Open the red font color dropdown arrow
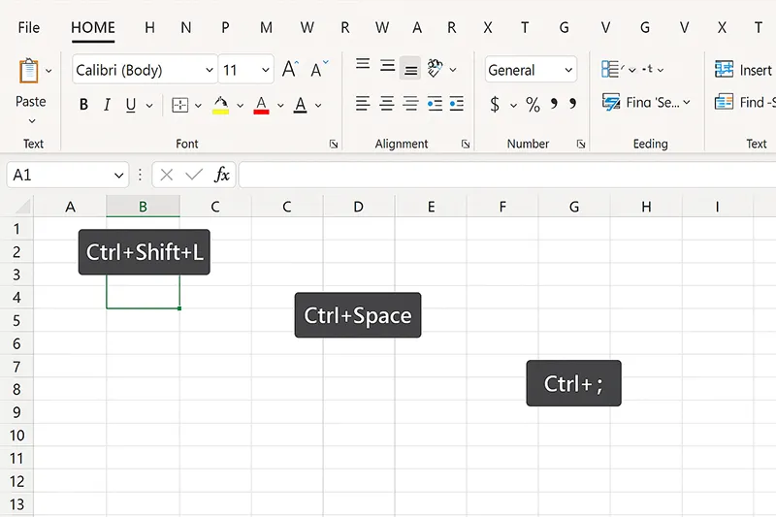 click(280, 106)
